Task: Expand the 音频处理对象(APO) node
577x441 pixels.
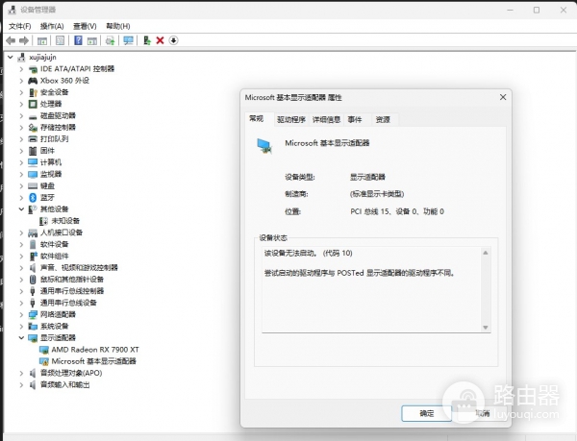Action: click(x=21, y=373)
